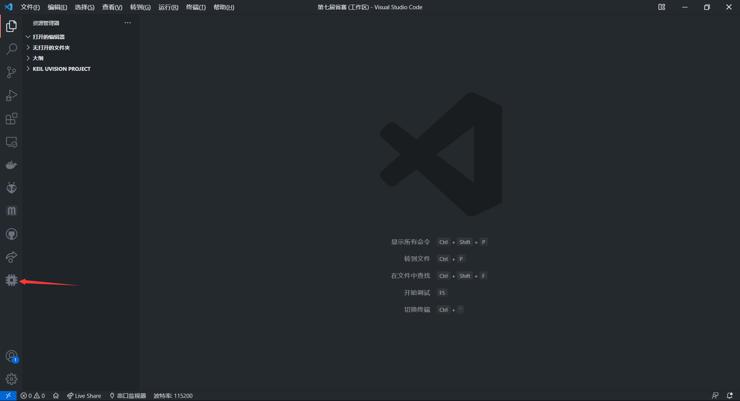This screenshot has width=740, height=401.
Task: Click 串口监视器 in the status bar
Action: coord(128,396)
